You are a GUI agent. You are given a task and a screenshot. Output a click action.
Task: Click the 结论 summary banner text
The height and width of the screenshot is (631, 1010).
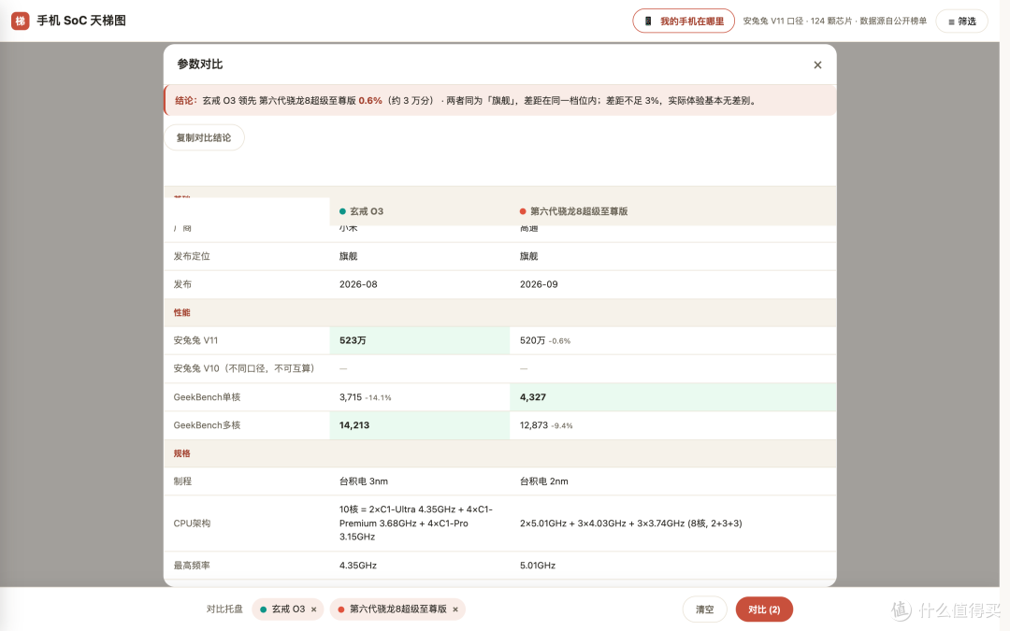467,100
